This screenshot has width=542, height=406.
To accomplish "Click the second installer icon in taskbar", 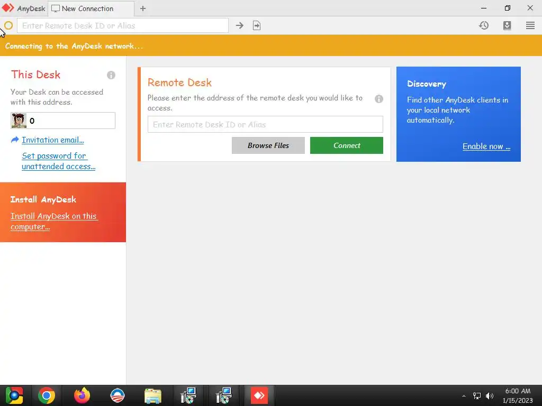I will [x=224, y=395].
